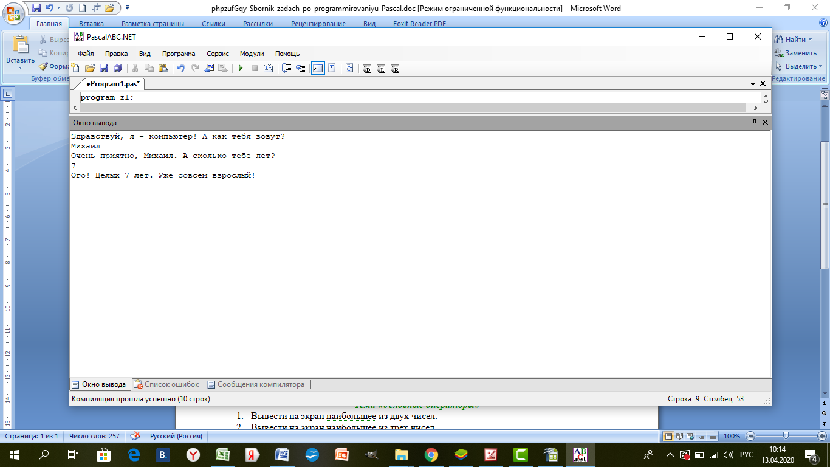Expand the Найти dropdown in Word
830x467 pixels.
point(810,40)
